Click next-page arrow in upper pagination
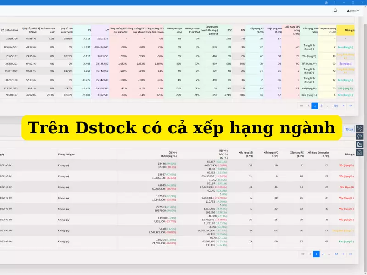This screenshot has height=275, width=367. (343, 106)
